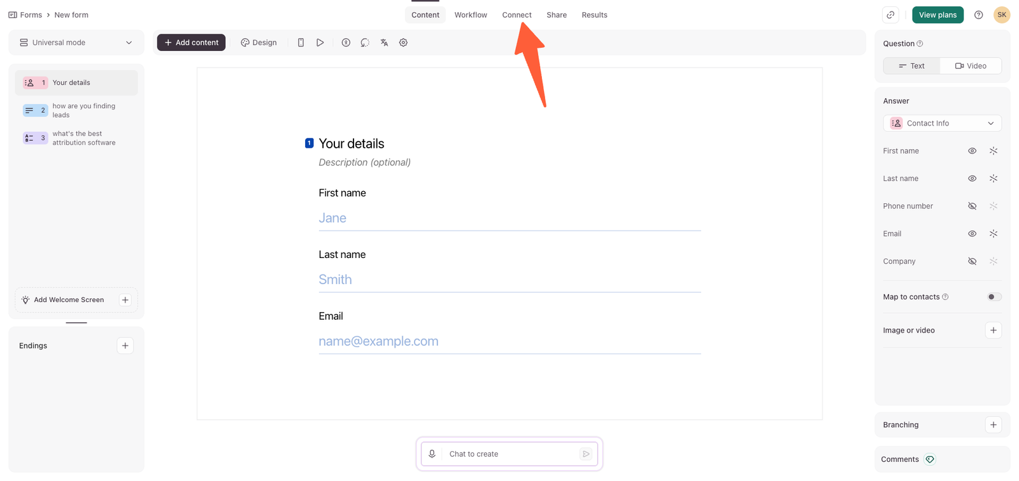Viewport: 1019px width, 481px height.
Task: Click the dotted loop arrow toolbar icon
Action: point(365,43)
